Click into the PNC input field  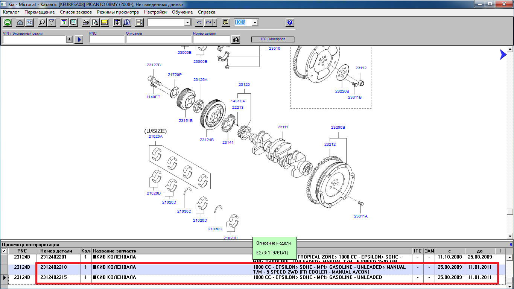[106, 40]
